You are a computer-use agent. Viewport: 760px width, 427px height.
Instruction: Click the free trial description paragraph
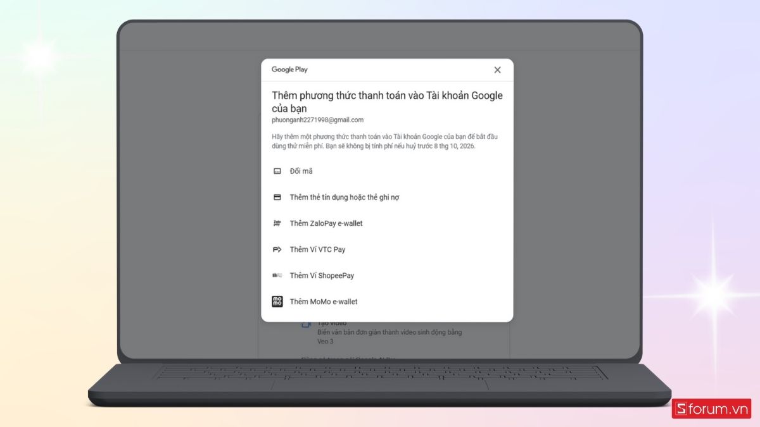(x=384, y=141)
